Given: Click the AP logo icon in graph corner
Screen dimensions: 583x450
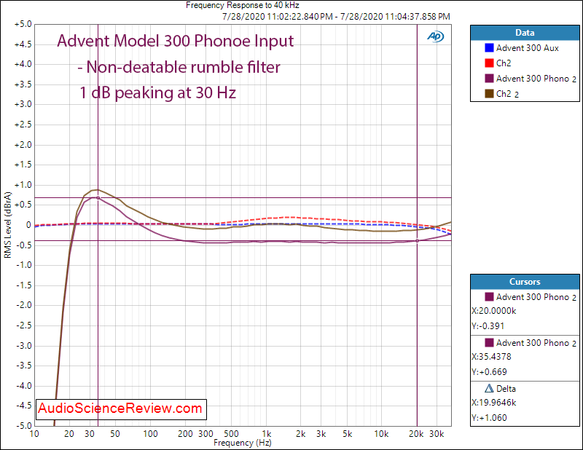Looking at the screenshot, I should pyautogui.click(x=435, y=36).
